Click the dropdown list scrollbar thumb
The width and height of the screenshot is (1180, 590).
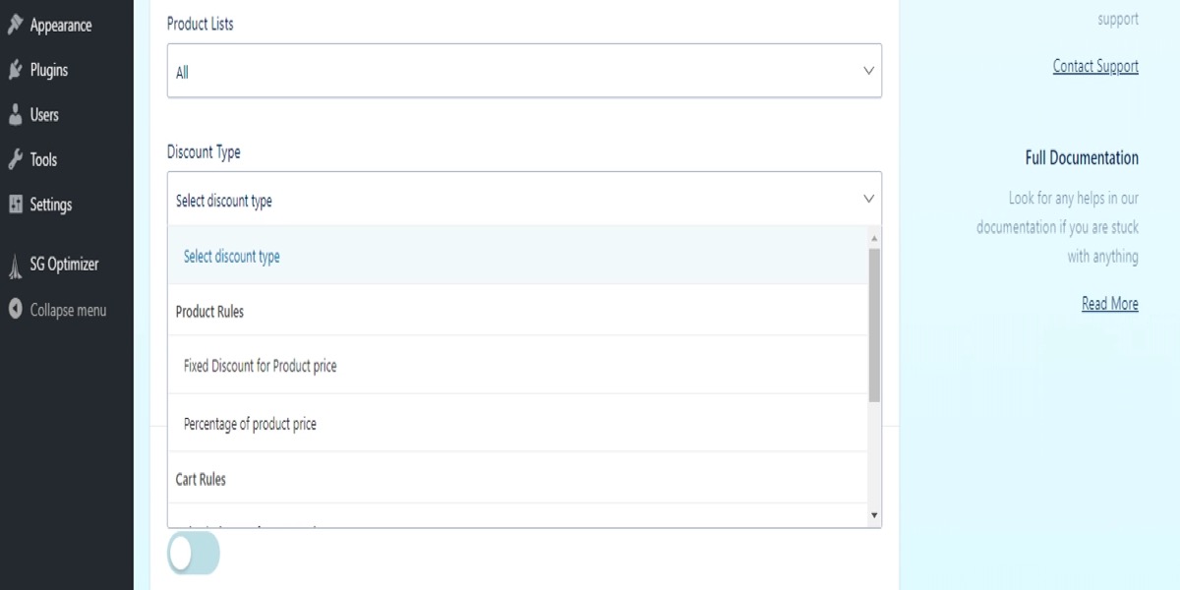pos(874,324)
